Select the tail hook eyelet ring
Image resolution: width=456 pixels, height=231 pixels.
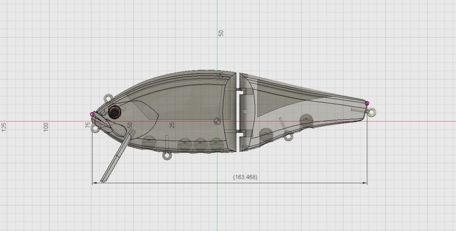coord(371,112)
